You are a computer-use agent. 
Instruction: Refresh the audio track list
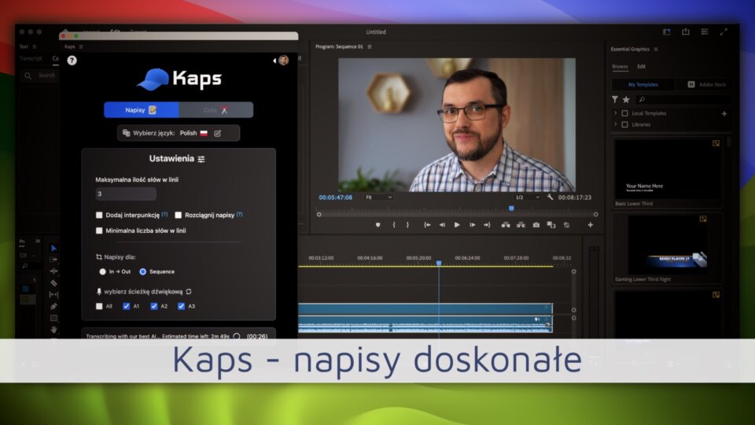point(189,291)
